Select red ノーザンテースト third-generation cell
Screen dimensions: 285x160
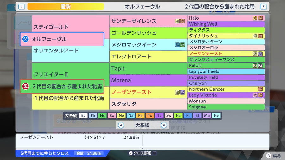point(148,92)
